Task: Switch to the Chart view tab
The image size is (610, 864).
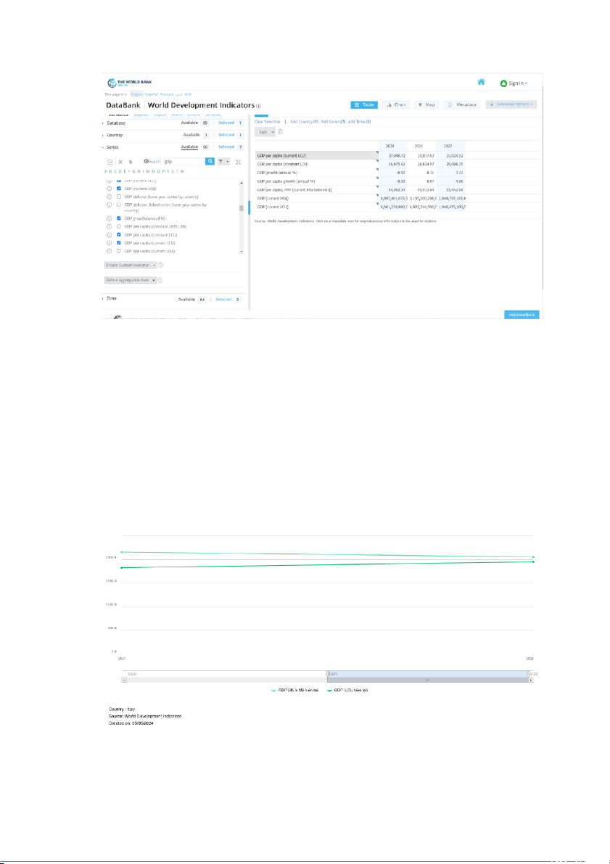Action: pos(396,104)
